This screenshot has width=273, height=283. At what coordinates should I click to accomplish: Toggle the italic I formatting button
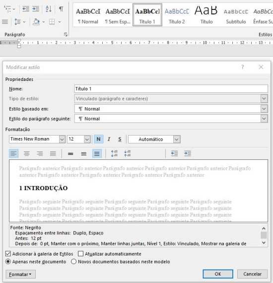pyautogui.click(x=109, y=139)
